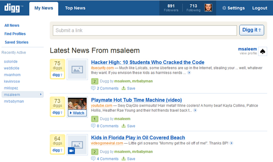
Task: Expand Kids in Florida description arrow
Action: click(231, 143)
